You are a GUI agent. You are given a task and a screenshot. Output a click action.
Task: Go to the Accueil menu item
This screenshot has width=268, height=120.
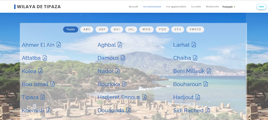point(133,7)
